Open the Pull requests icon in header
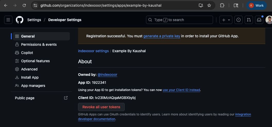This screenshot has height=127, width=272. click(249, 20)
